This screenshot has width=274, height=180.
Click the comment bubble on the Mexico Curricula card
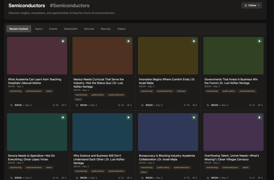tap(128, 105)
